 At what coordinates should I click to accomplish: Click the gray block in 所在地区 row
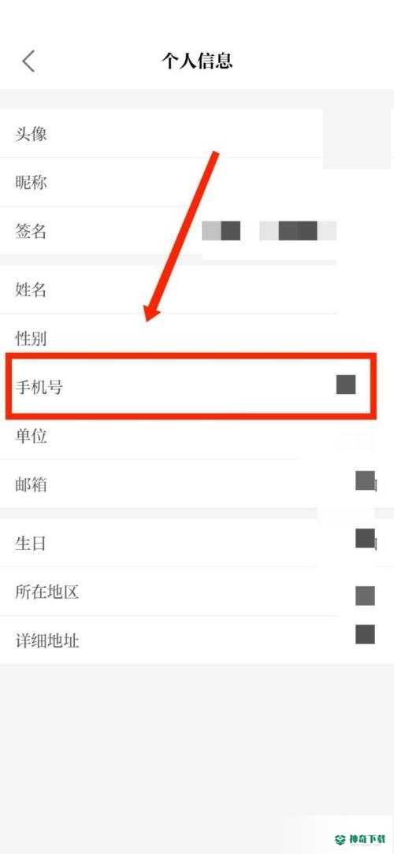[x=365, y=596]
